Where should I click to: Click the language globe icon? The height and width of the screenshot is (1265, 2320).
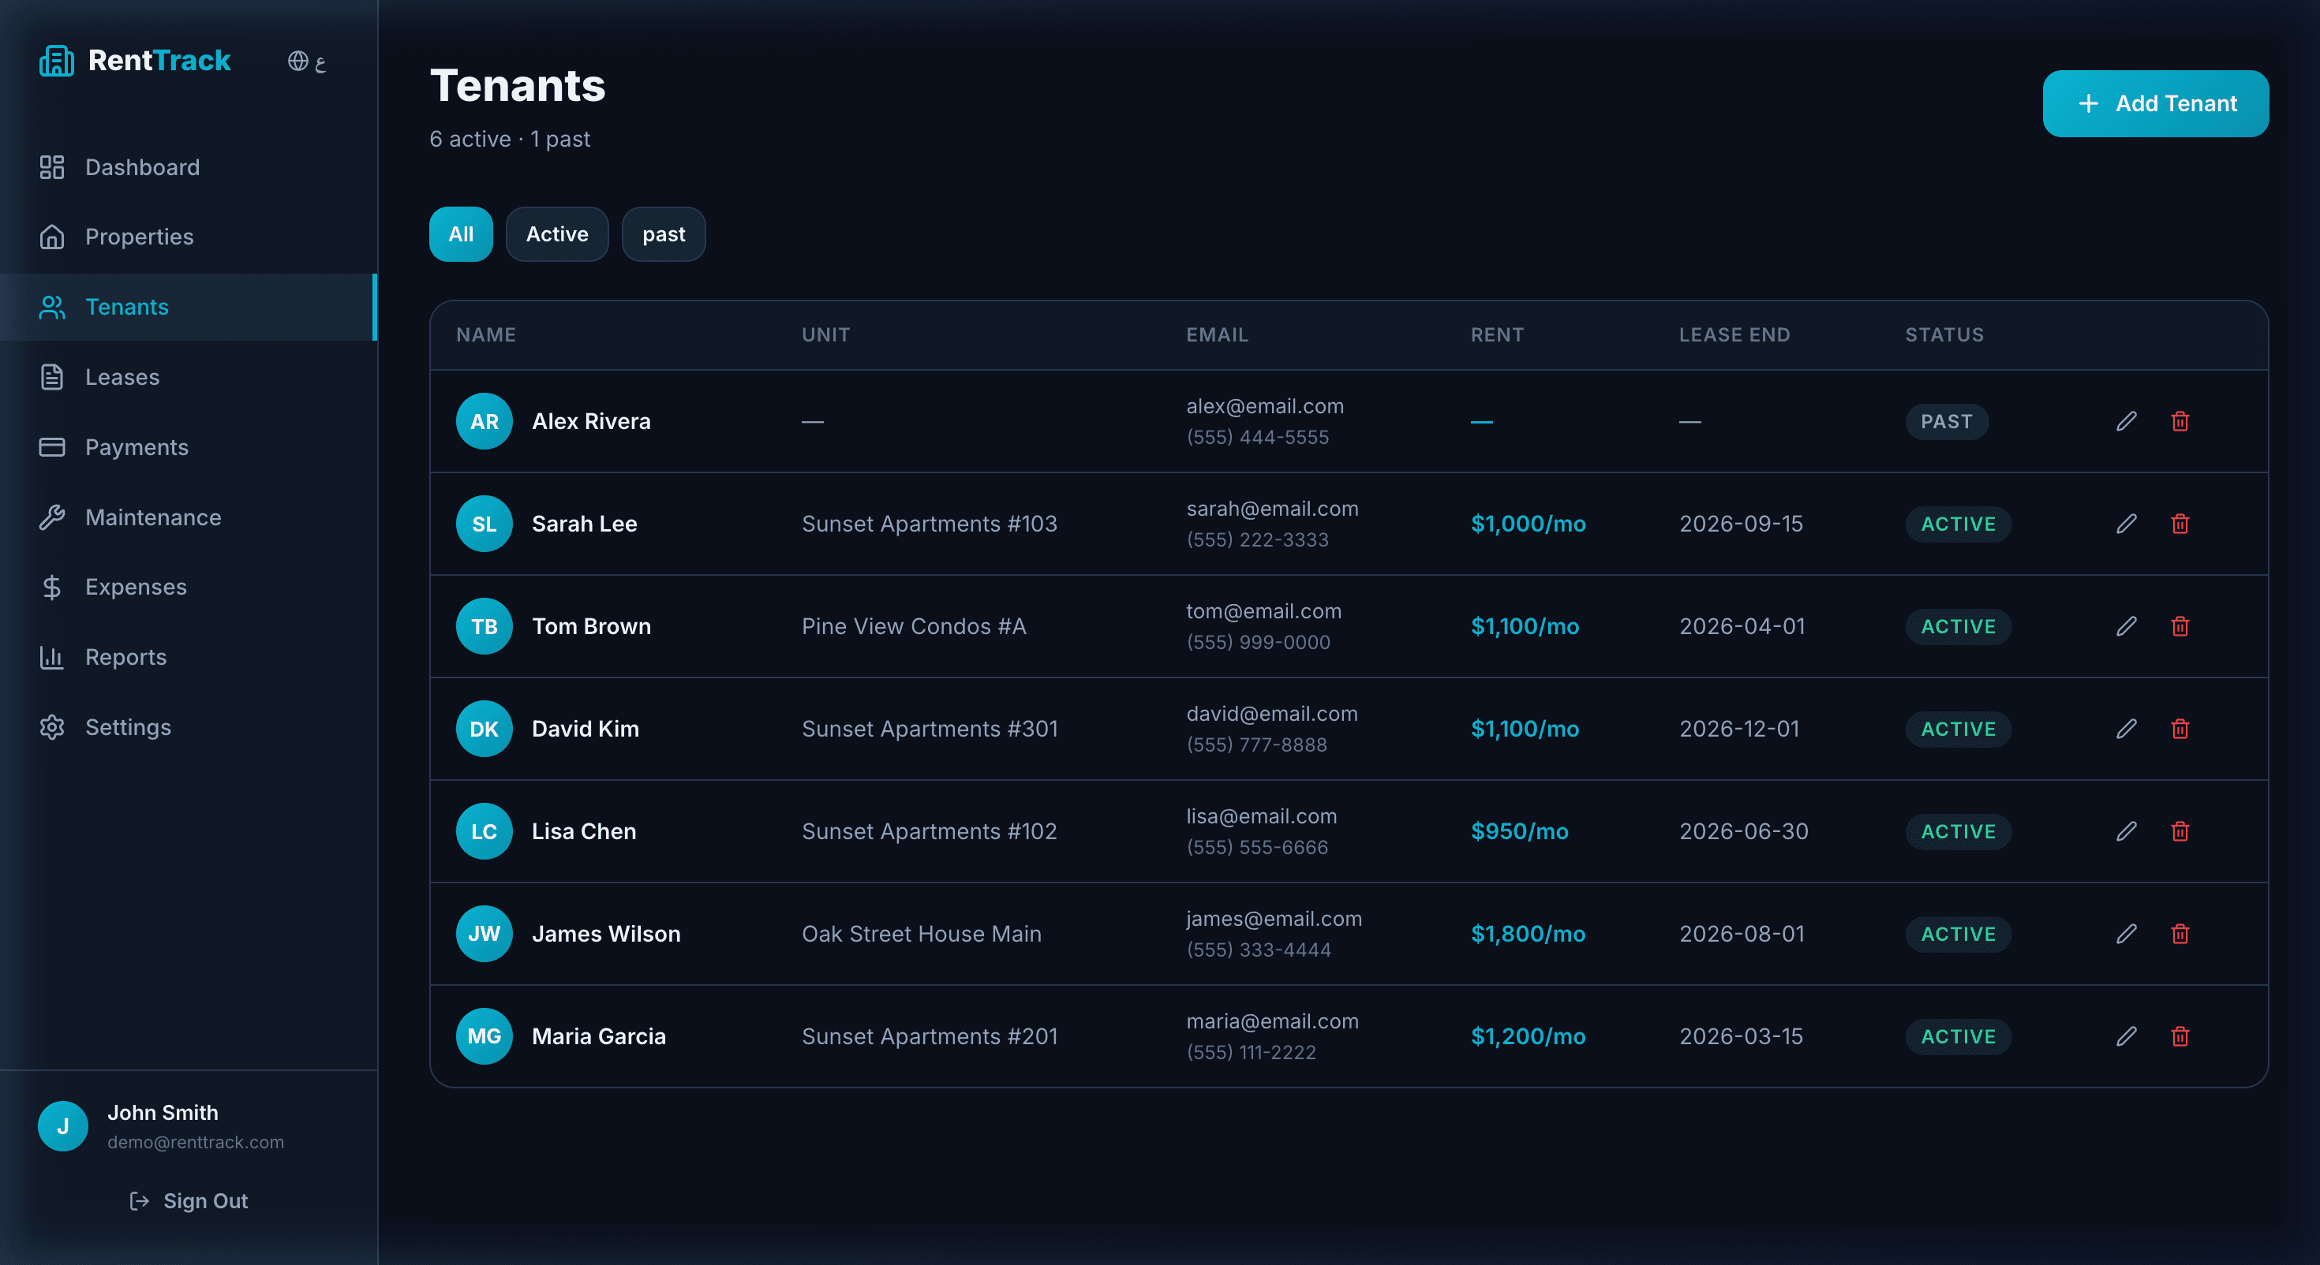tap(297, 60)
